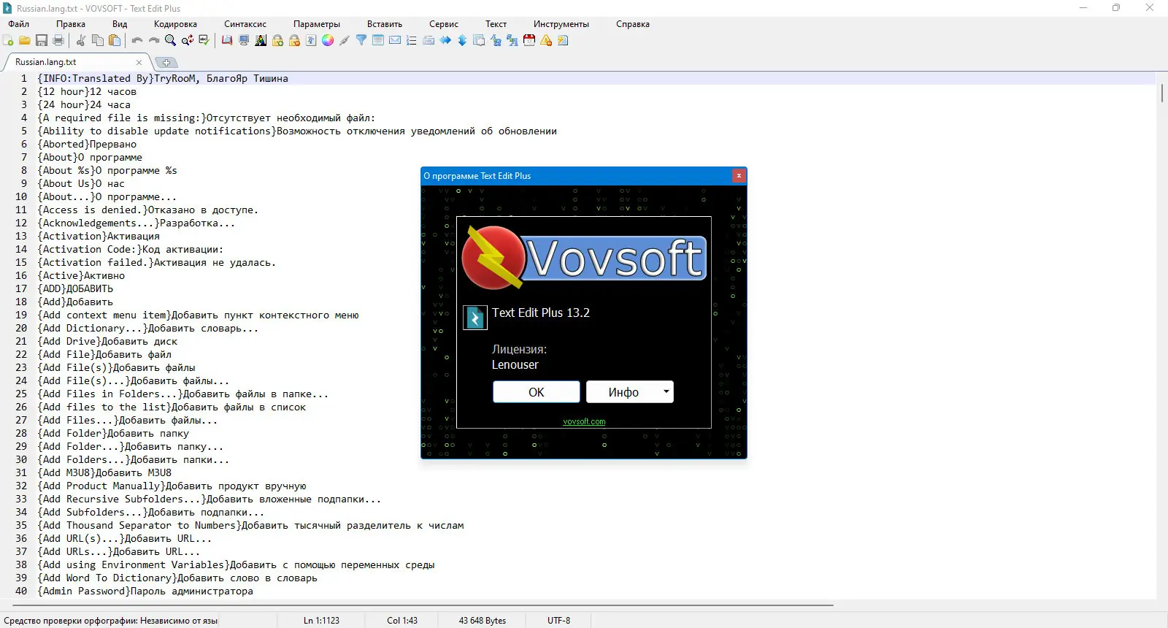1168x628 pixels.
Task: Click the yellow warning triangle toolbar icon
Action: (x=546, y=41)
